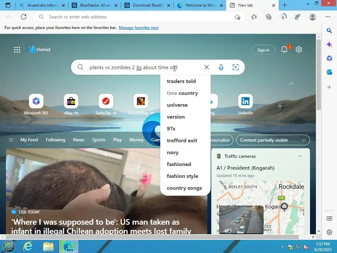
Task: Select the Following feed tab
Action: 55,140
